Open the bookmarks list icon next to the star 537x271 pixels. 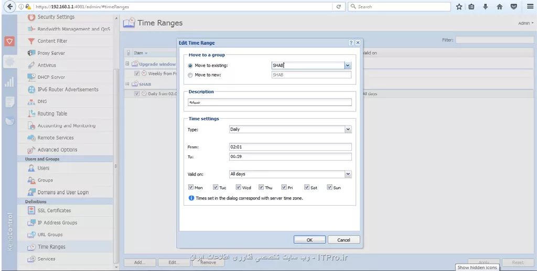click(471, 6)
